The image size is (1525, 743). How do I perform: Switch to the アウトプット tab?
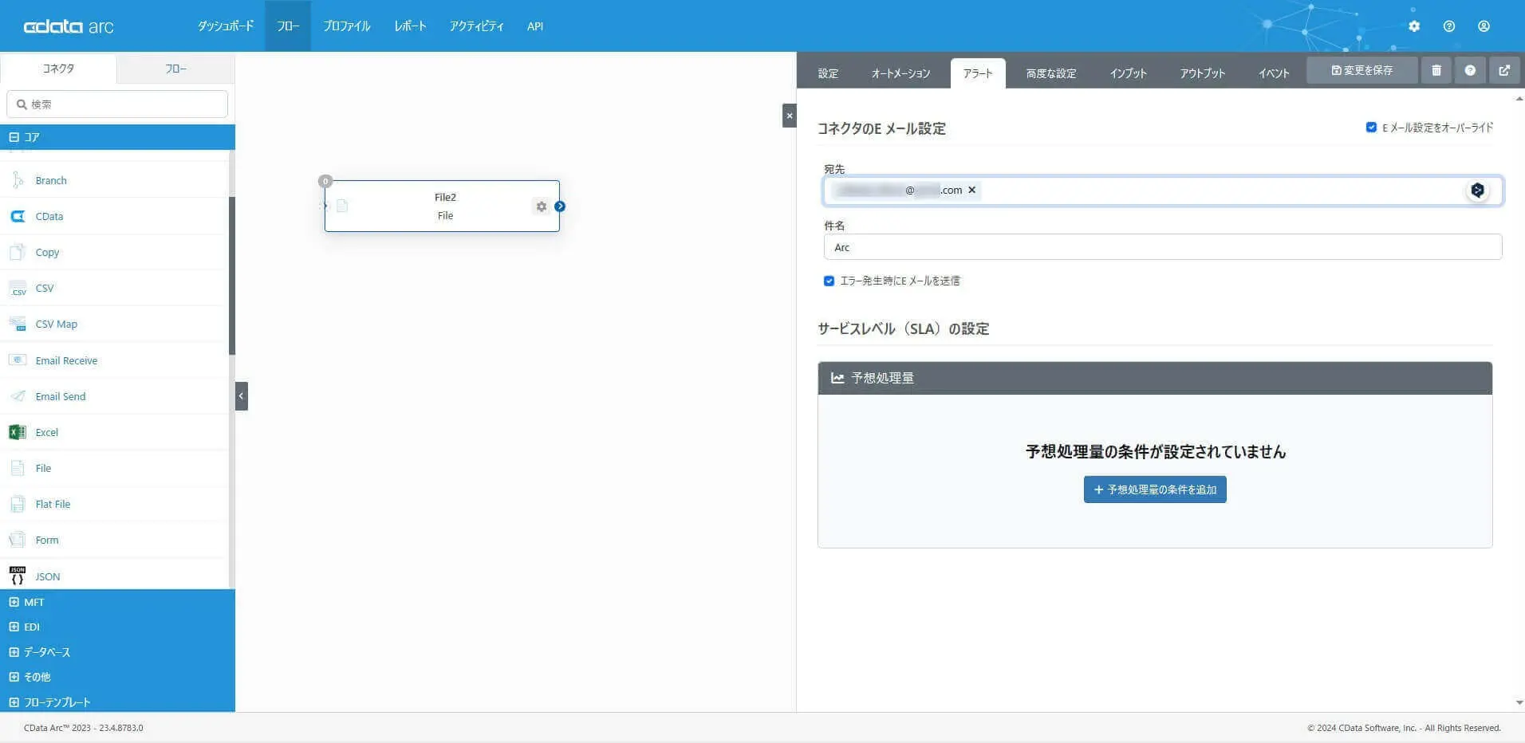click(x=1203, y=73)
